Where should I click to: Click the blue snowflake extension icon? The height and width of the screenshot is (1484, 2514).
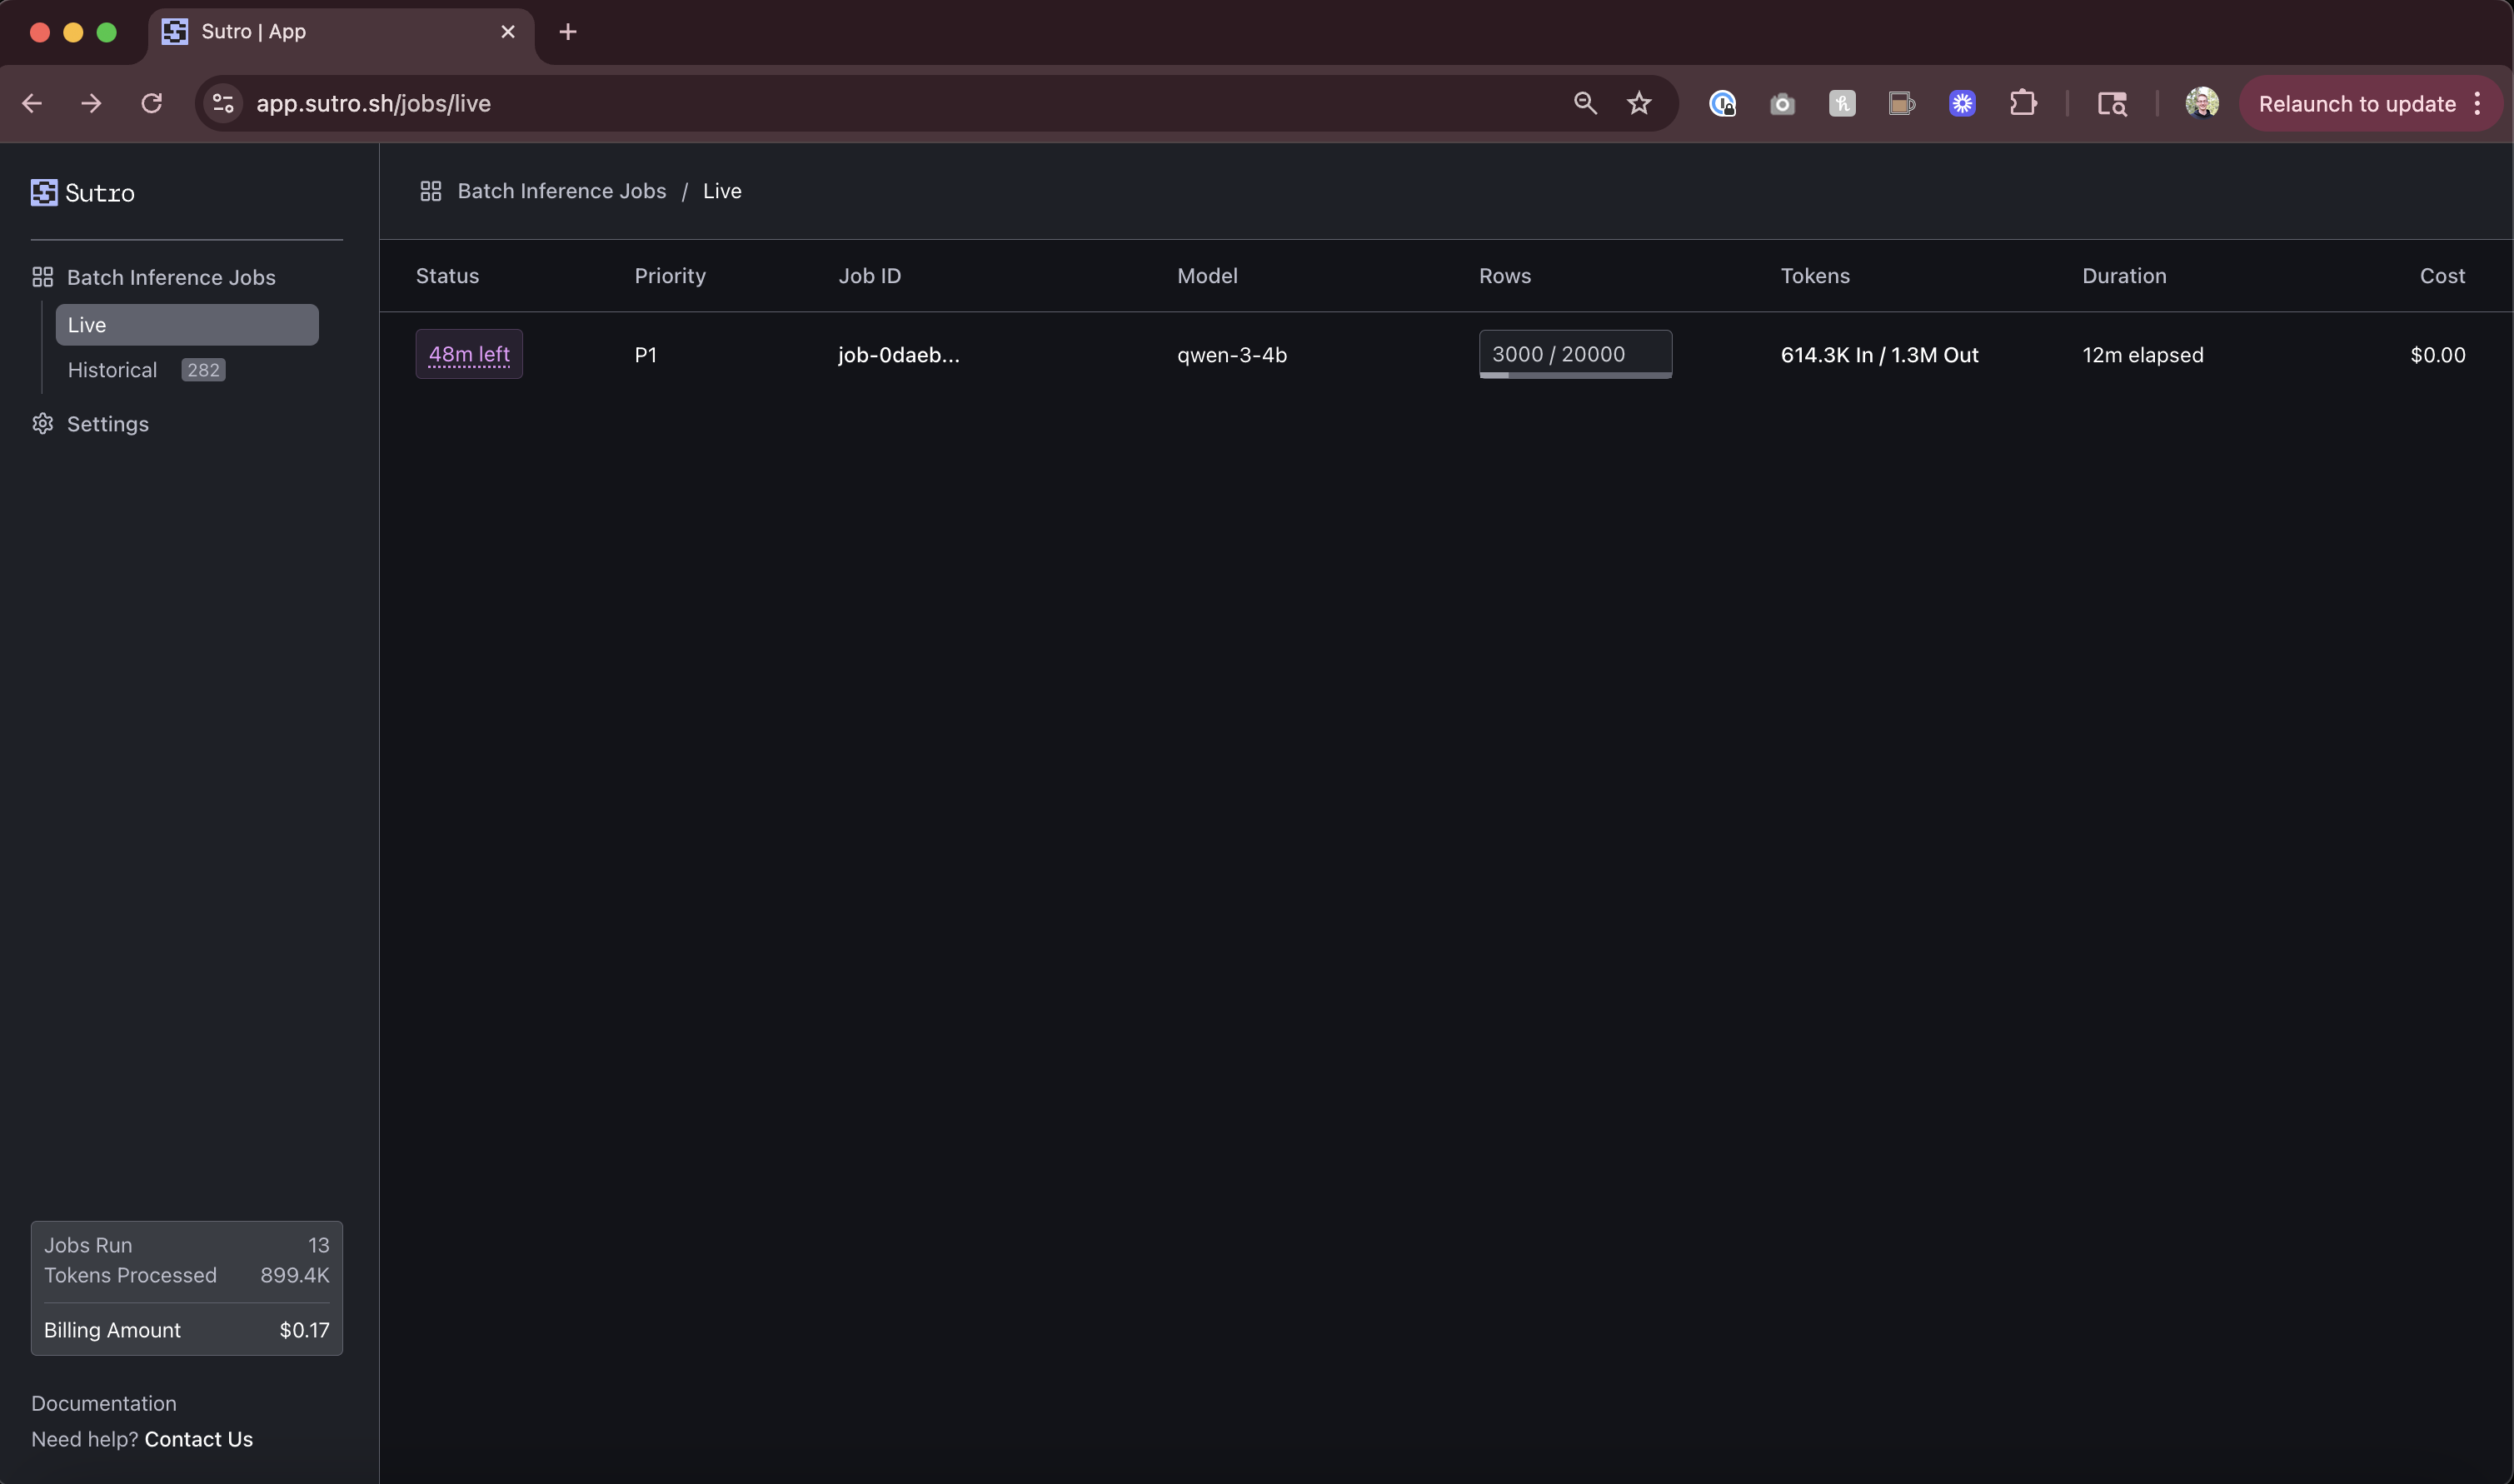tap(1962, 103)
